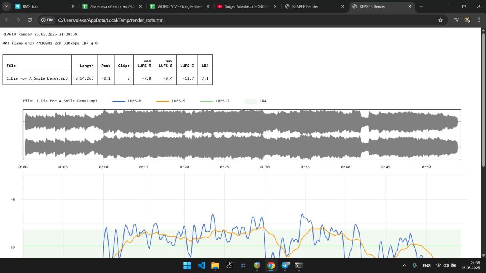Click the 0:25 time marker on timeline
Screen dimensions: 486x273
coord(224,167)
